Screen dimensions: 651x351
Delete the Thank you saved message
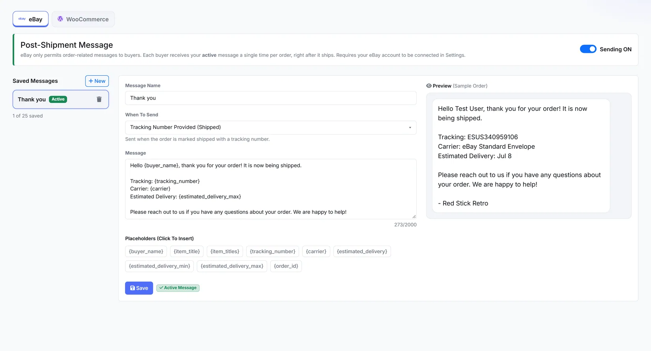99,99
